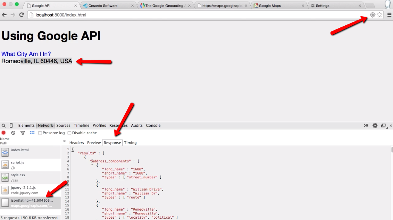Click the "address_components" key in response
393x220 pixels.
point(110,161)
